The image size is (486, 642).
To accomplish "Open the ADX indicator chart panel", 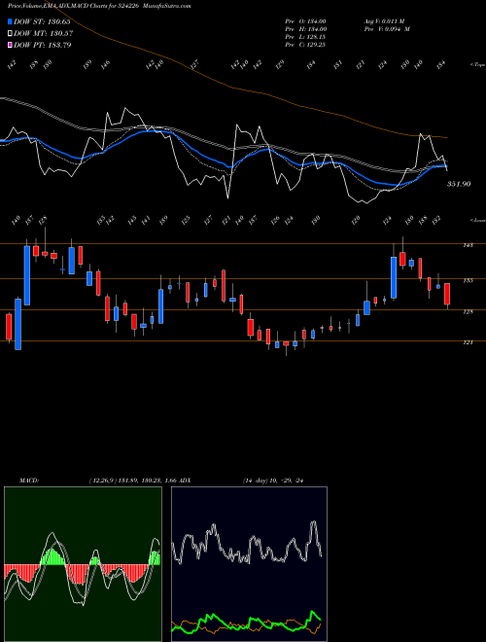I will click(x=249, y=564).
